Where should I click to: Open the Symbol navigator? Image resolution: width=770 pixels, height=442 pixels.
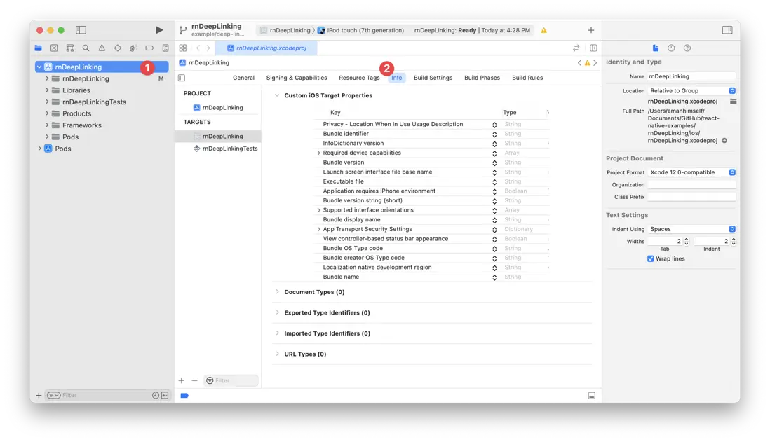(70, 48)
